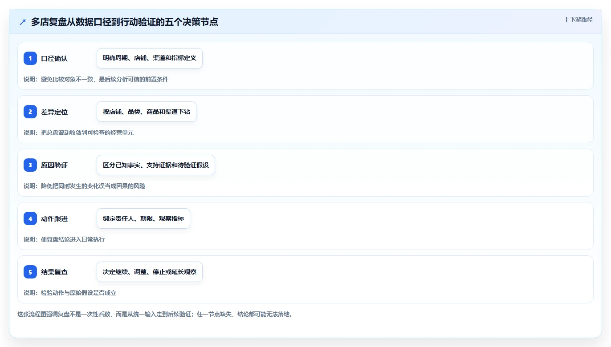Select the 口径确认 step label

54,58
